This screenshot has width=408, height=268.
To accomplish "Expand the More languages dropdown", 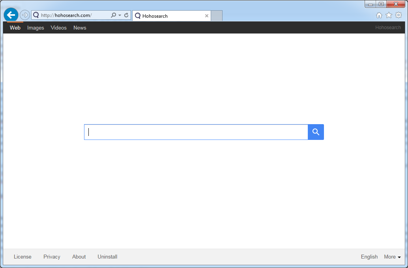I will coord(392,257).
